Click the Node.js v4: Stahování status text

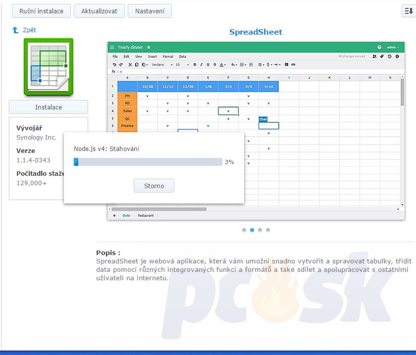106,149
